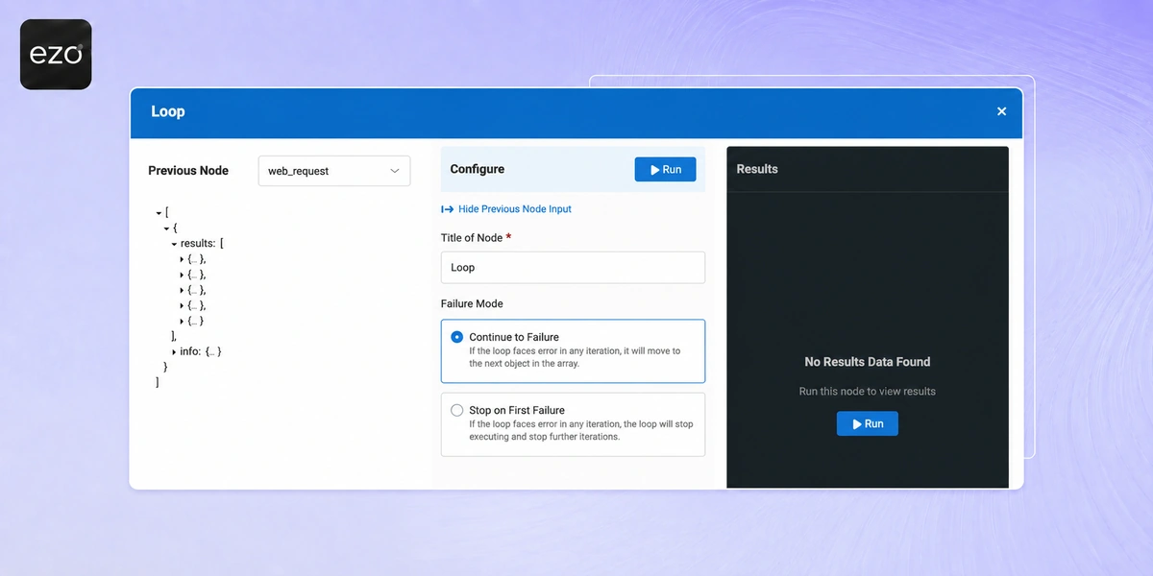Screen dimensions: 1153x576
Task: Click the Previous Node label
Action: pos(188,171)
